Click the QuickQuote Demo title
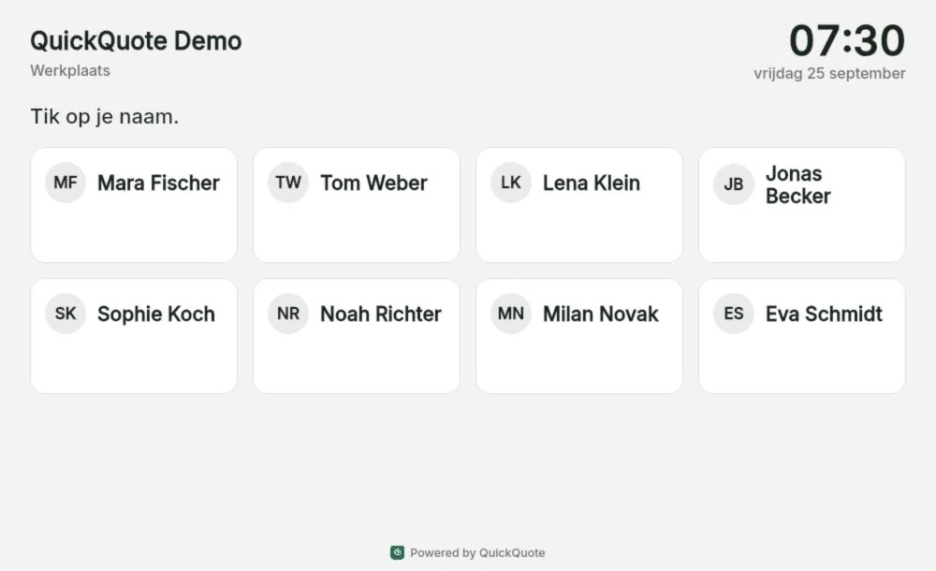This screenshot has width=936, height=571. click(x=136, y=41)
